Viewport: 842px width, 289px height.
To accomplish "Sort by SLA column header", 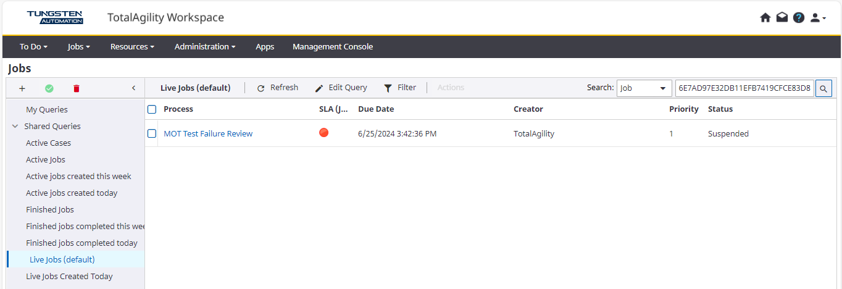I will pyautogui.click(x=333, y=109).
